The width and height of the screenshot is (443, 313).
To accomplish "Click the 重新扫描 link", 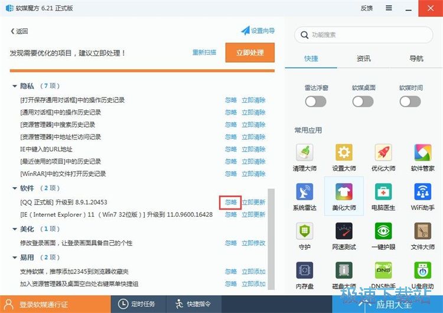I will tap(204, 52).
